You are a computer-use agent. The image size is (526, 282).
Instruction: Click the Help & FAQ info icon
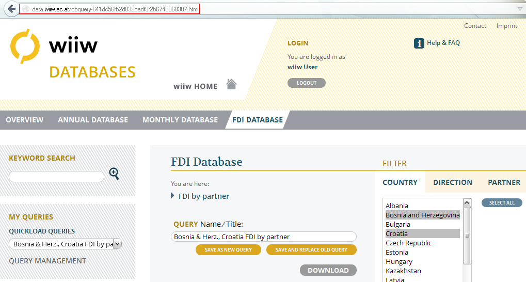click(x=419, y=43)
